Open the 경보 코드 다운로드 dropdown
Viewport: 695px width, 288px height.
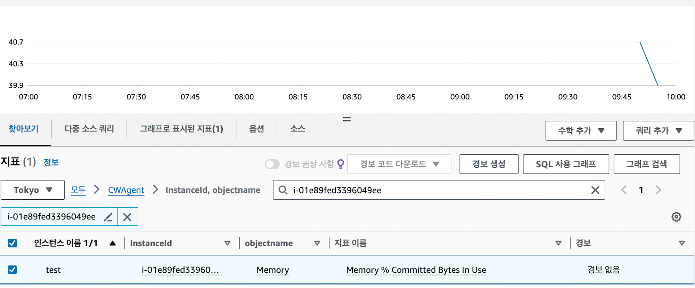399,164
